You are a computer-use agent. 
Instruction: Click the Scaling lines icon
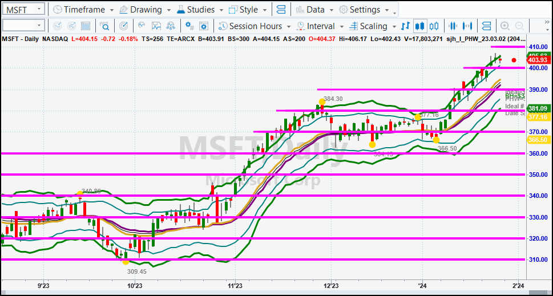(x=353, y=26)
